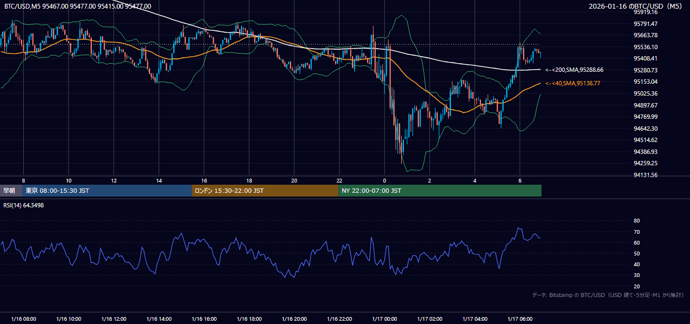690x324 pixels.
Task: Click hour tick 4 under price chart
Action: (475, 180)
